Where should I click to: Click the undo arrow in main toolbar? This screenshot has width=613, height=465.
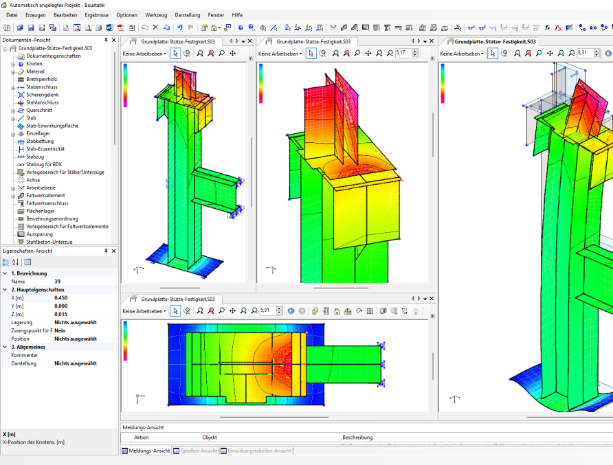tap(179, 27)
